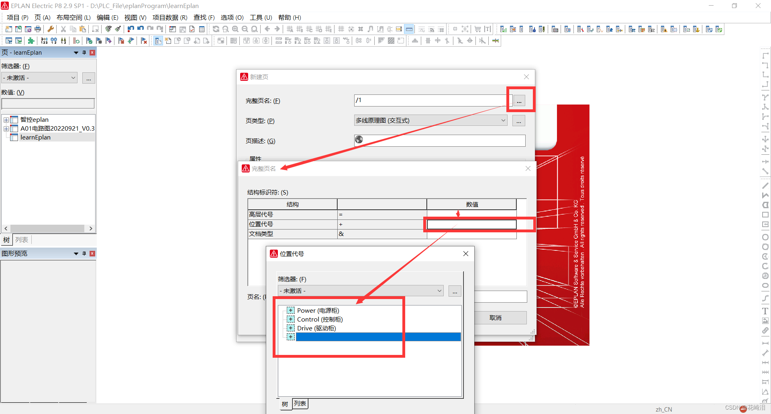Open the 帮助 (H) menu
This screenshot has width=771, height=414.
click(x=290, y=18)
